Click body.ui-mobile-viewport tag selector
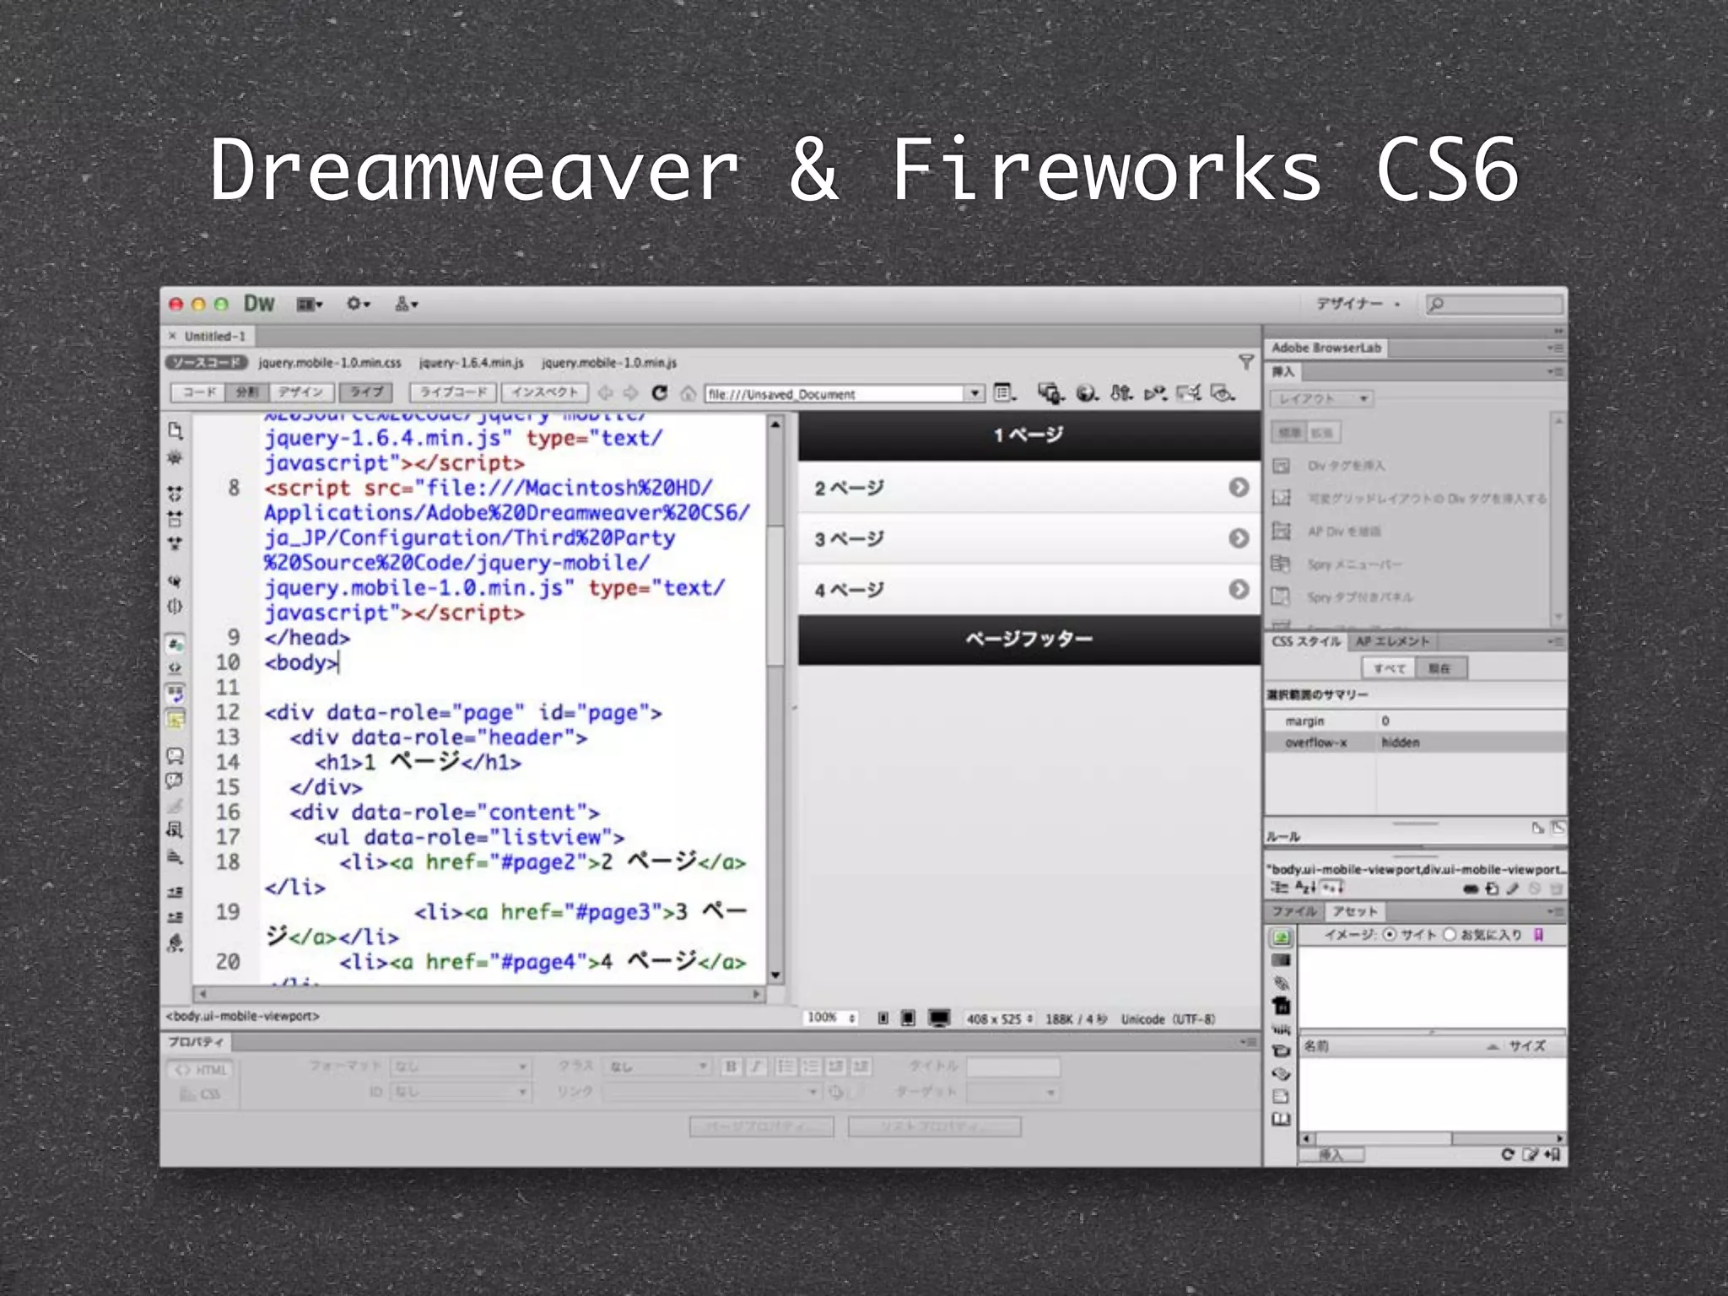 click(x=242, y=1016)
